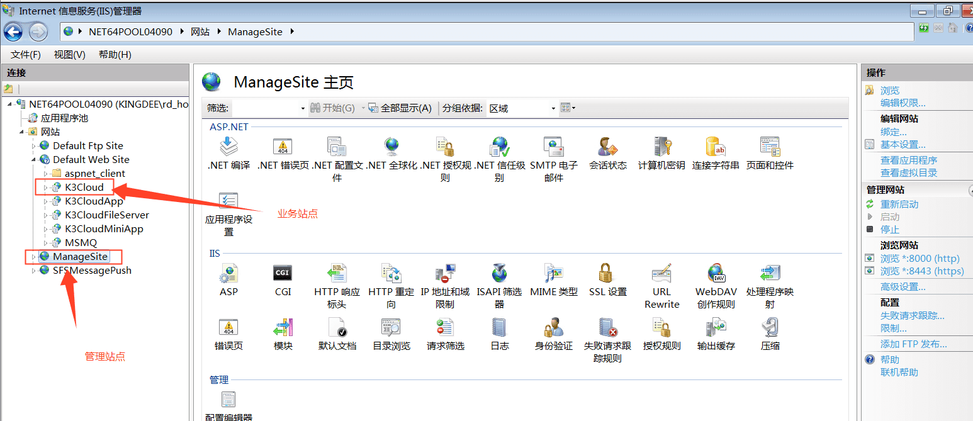Open the 失败请求跟踪规则 icon
This screenshot has width=973, height=421.
pos(607,327)
